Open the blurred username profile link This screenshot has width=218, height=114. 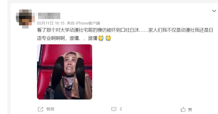click(x=49, y=16)
